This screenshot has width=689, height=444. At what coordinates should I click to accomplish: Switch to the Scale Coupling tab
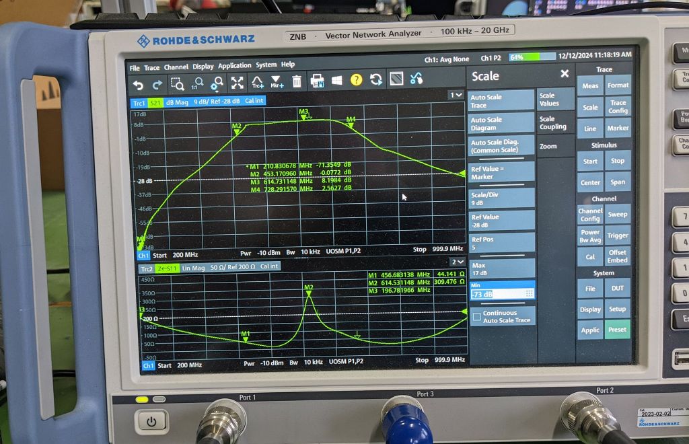pos(553,123)
